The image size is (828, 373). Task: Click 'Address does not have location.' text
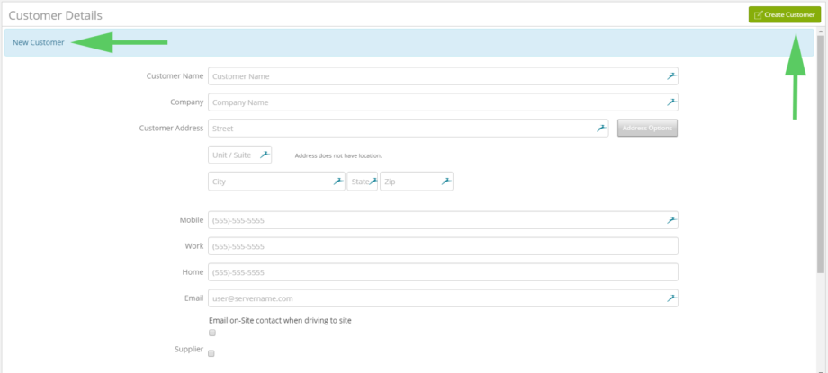pos(338,155)
